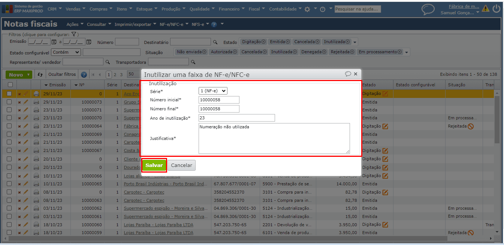Screen dimensions: 504x245
Task: Expand the Ações dropdown menu
Action: (x=75, y=24)
